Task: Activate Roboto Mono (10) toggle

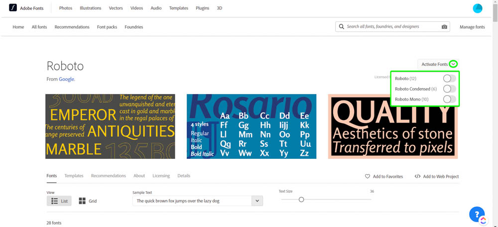Action: point(449,99)
